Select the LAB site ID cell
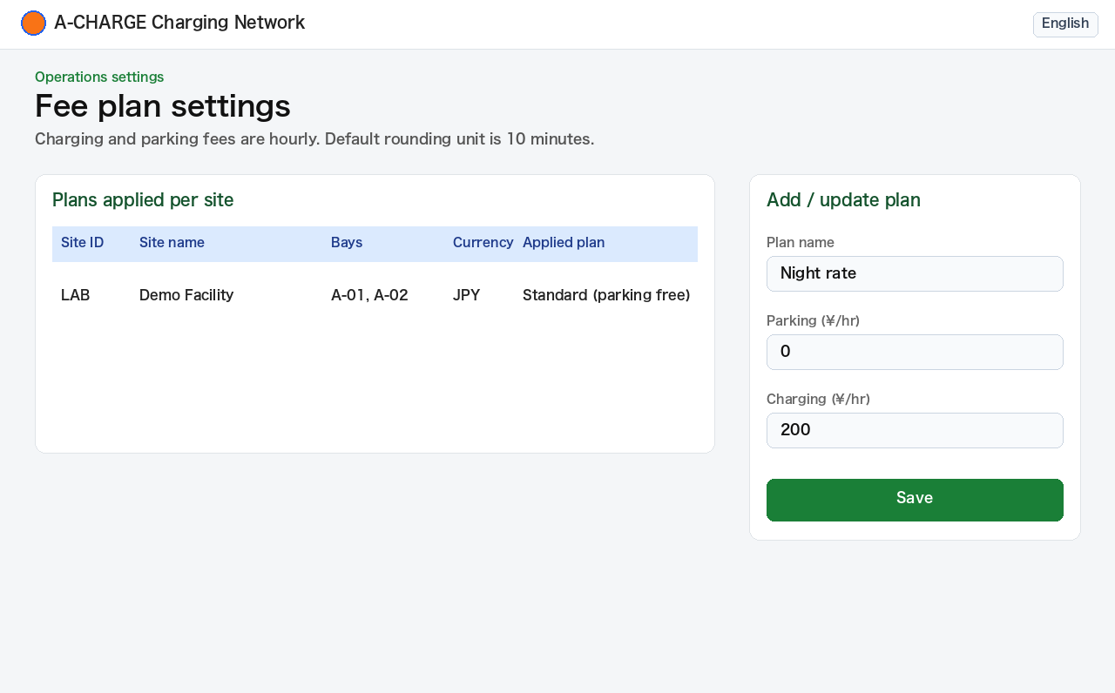Viewport: 1115px width, 693px height. tap(76, 295)
